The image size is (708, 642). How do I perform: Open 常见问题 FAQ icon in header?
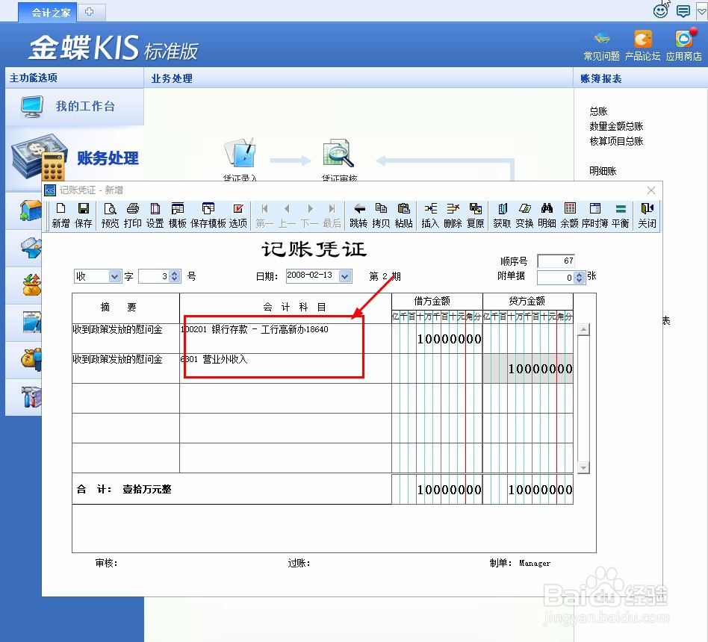pyautogui.click(x=601, y=45)
